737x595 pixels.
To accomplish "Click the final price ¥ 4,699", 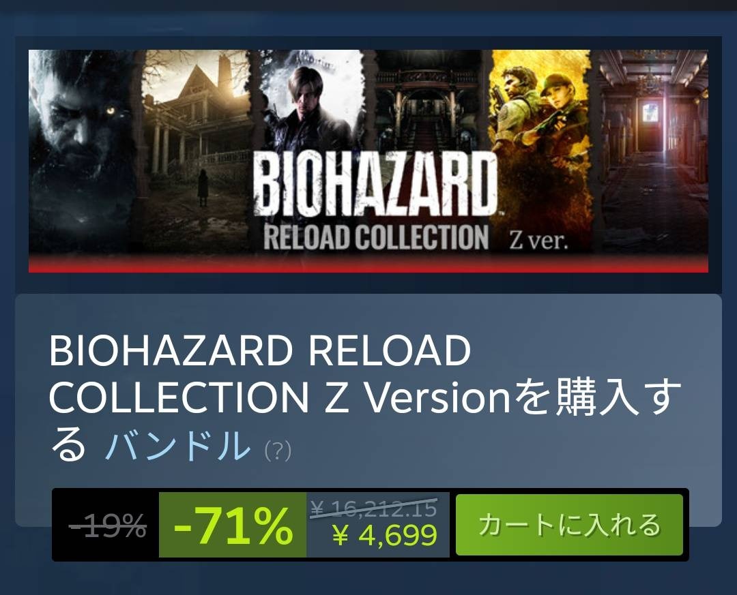I will point(384,535).
